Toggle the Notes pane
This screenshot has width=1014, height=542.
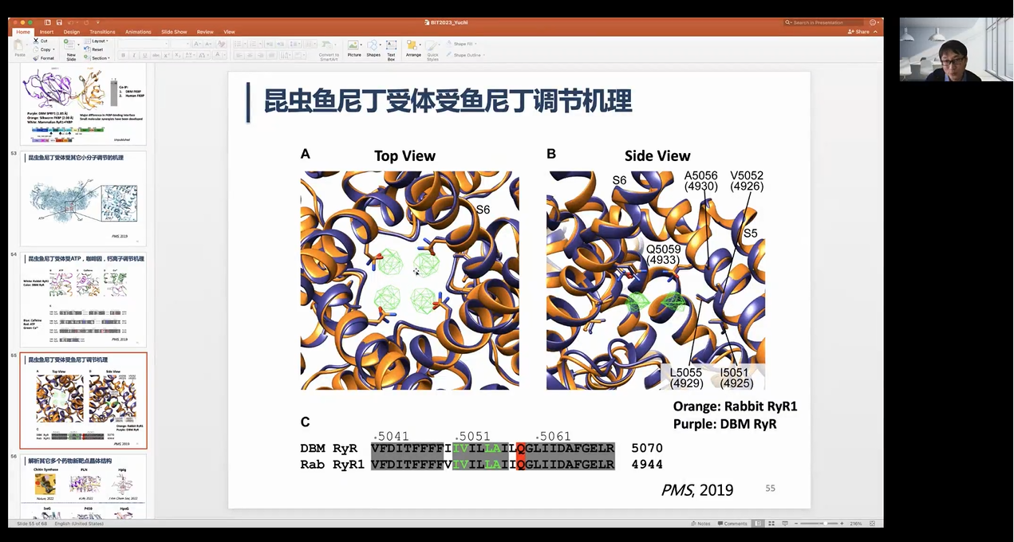click(x=700, y=524)
